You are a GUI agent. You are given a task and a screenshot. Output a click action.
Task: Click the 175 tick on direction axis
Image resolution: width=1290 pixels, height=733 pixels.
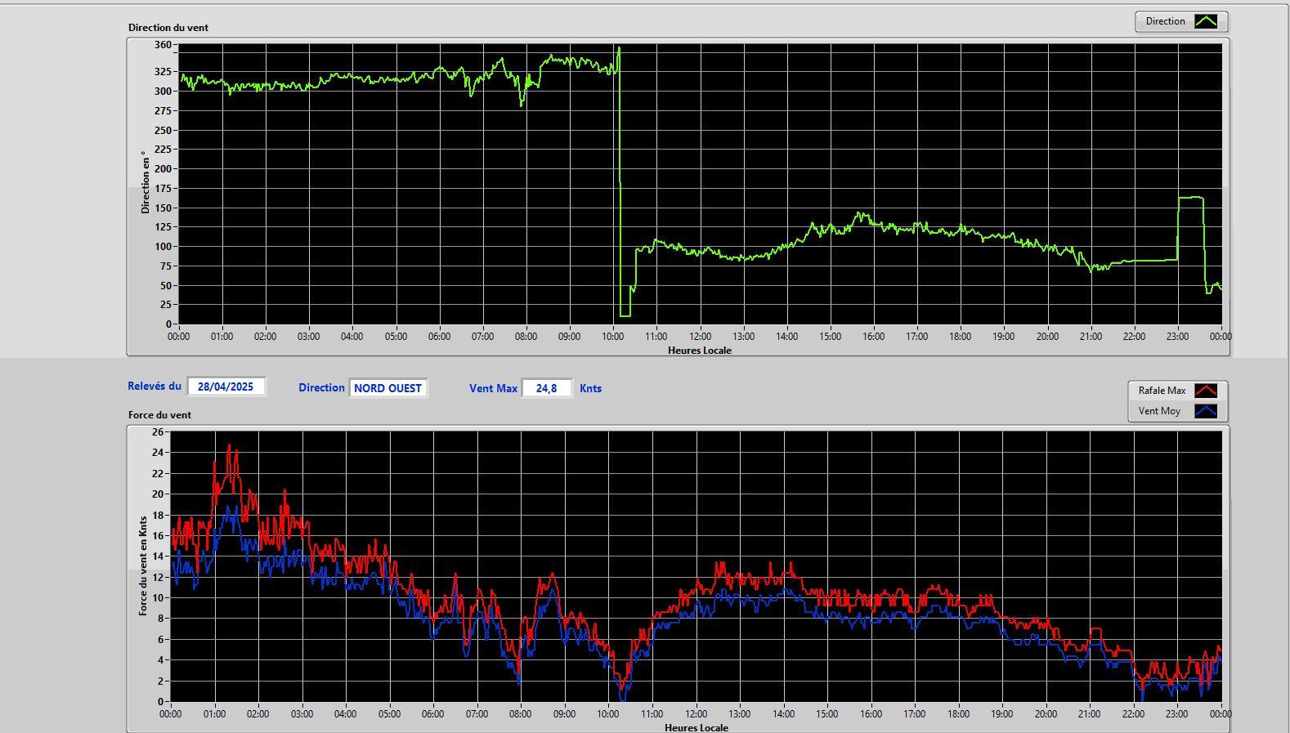coord(163,189)
